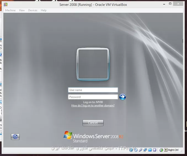
Task: Focus the Password field
Action: (x=93, y=97)
